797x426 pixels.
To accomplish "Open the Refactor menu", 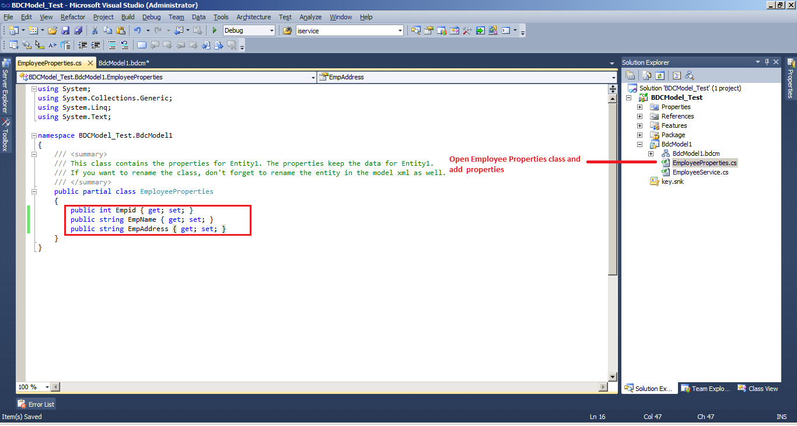I will 73,17.
